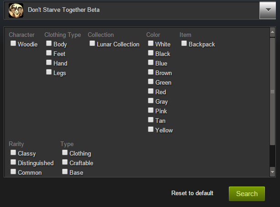
Task: Click the filter panel scrollbar thumb
Action: point(273,91)
